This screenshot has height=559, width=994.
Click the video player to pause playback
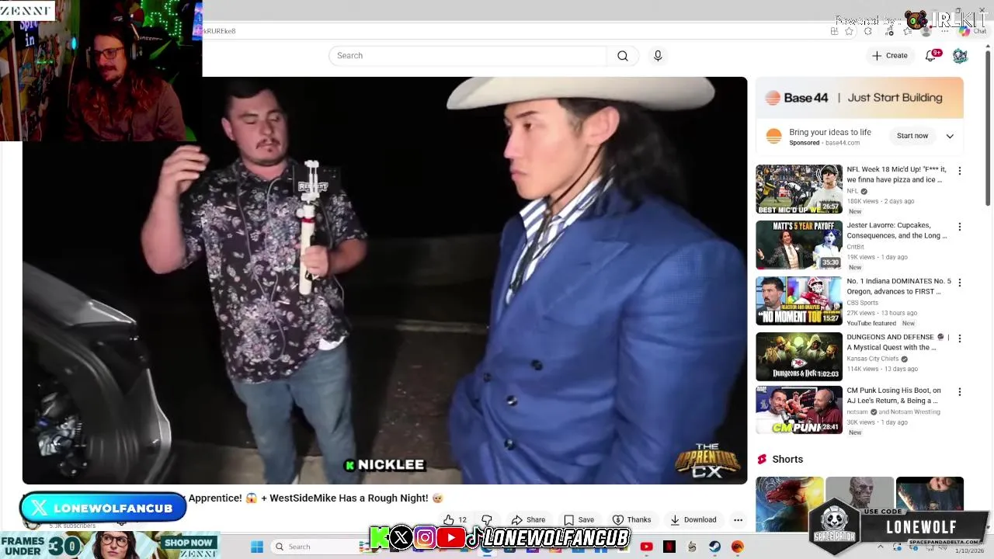click(384, 280)
